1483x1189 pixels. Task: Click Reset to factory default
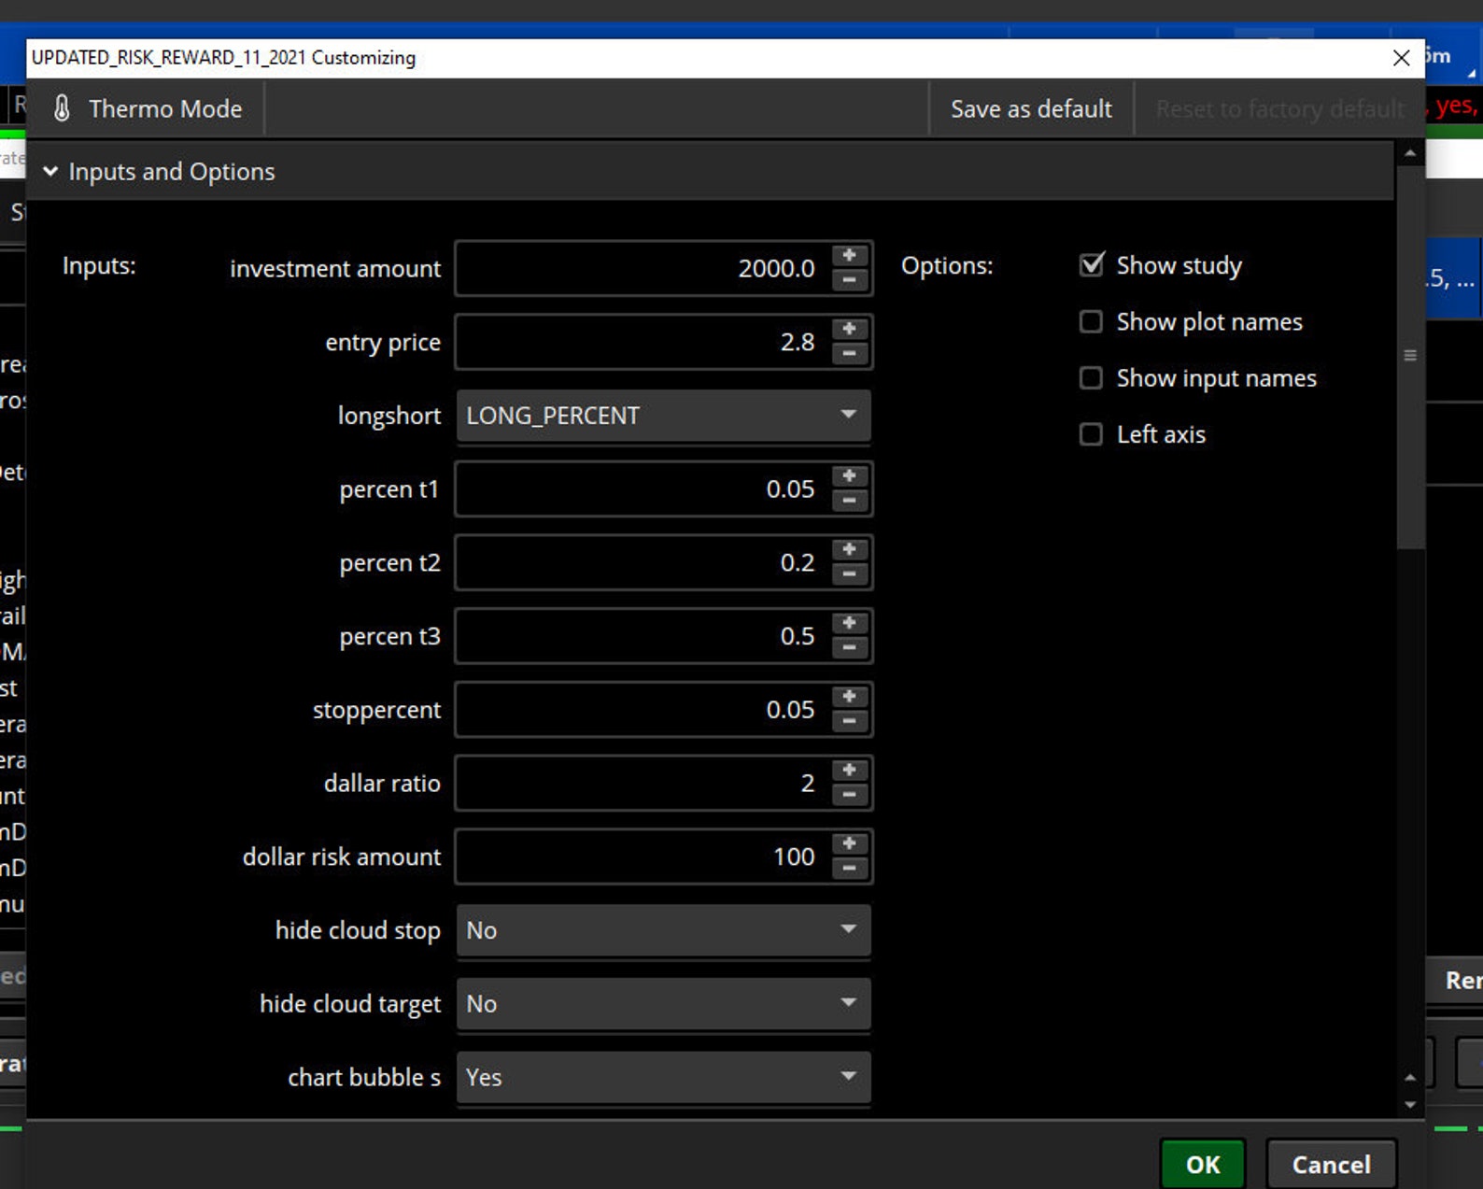1279,109
